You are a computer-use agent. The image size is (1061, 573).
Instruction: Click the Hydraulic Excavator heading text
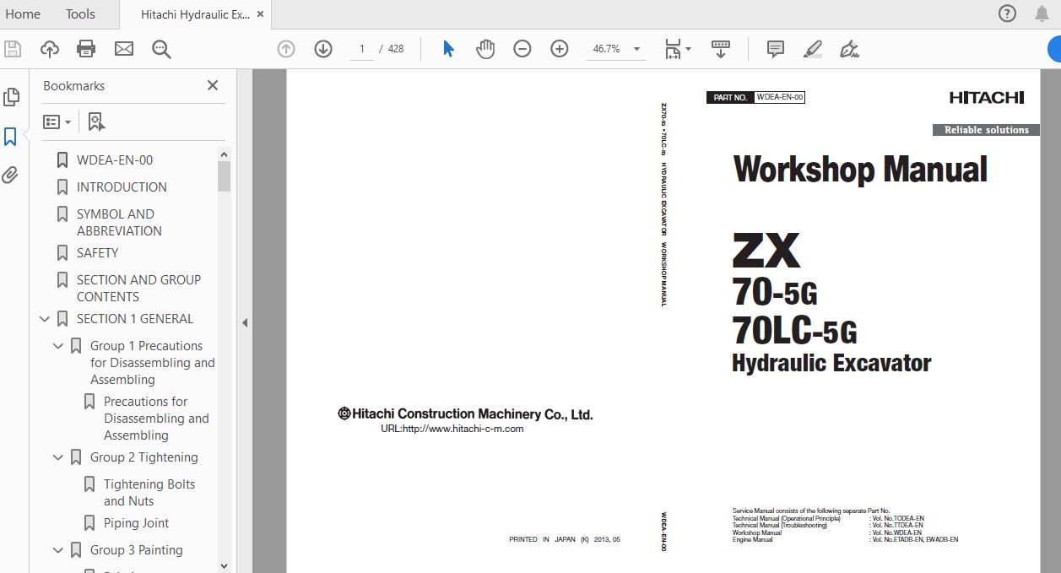(831, 364)
